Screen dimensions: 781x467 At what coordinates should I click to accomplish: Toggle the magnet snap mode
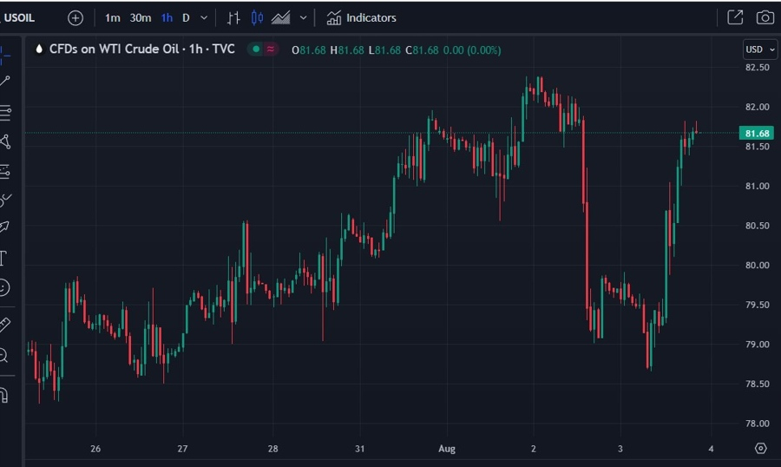(3, 395)
